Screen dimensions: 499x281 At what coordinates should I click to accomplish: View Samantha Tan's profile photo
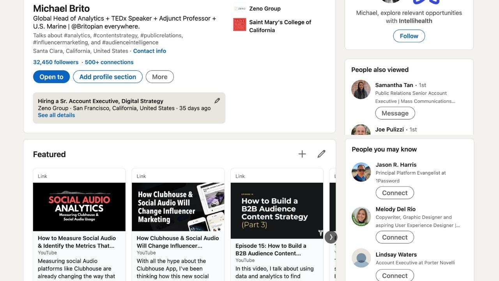tap(361, 90)
